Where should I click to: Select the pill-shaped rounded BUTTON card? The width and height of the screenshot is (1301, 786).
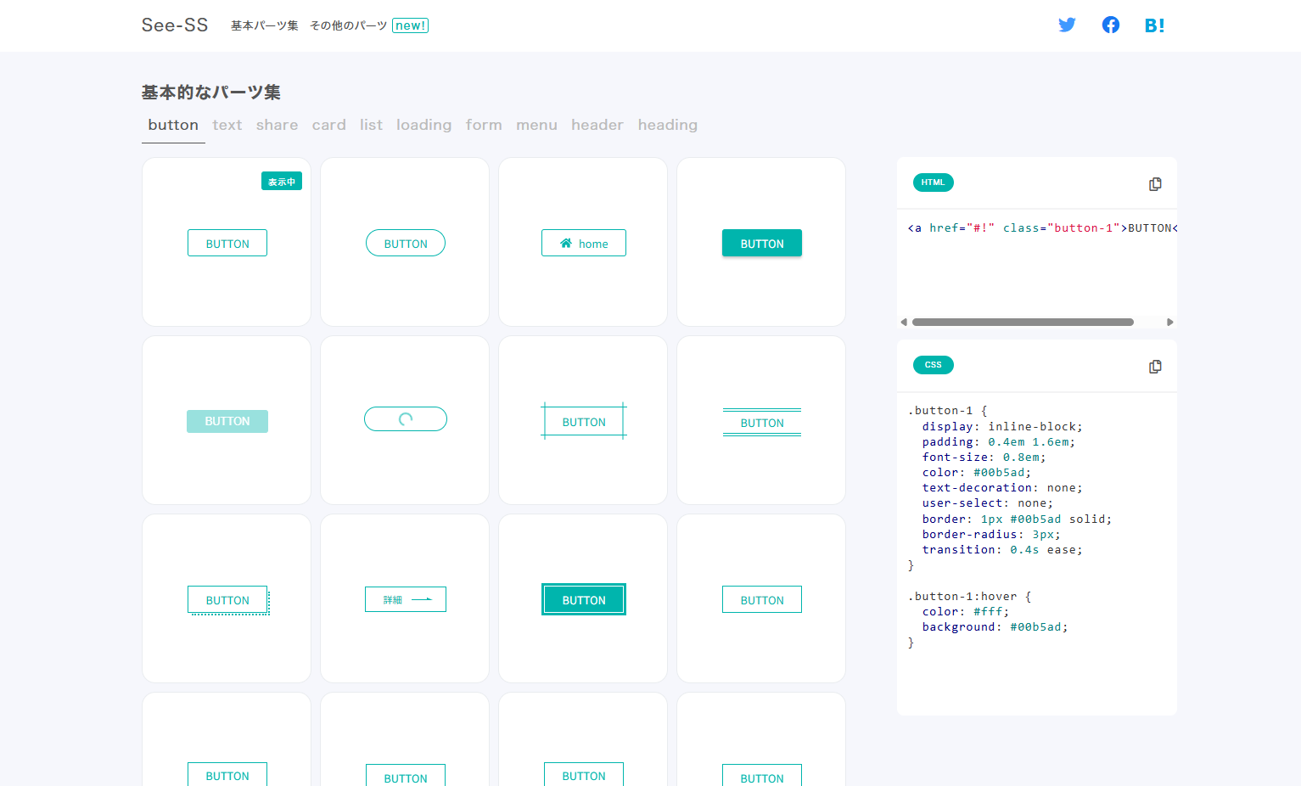(406, 244)
